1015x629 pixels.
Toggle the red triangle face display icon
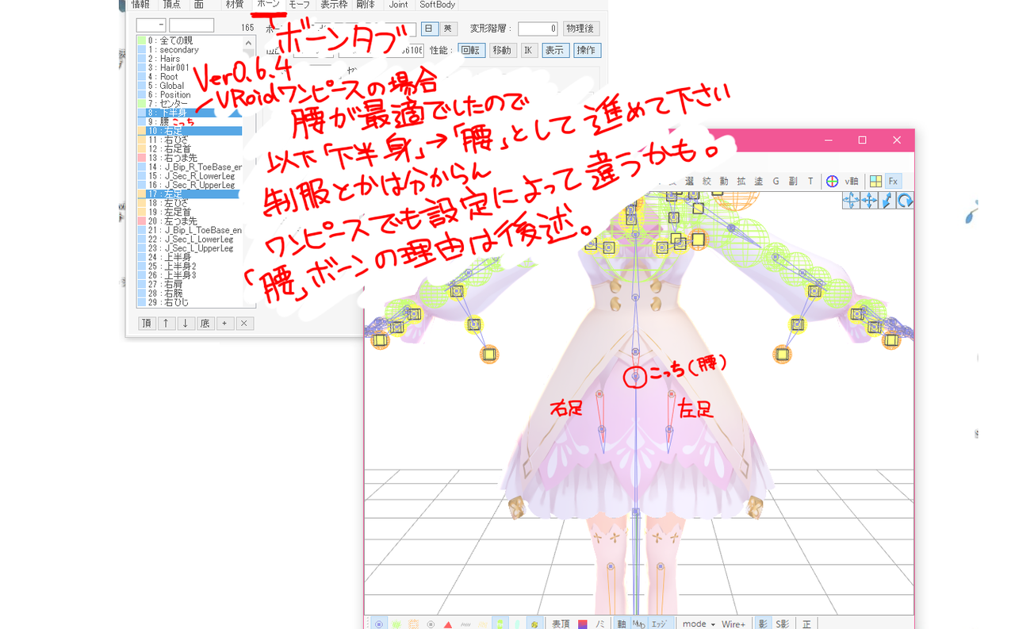(x=448, y=624)
